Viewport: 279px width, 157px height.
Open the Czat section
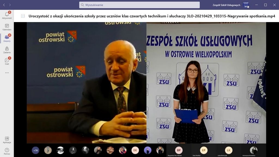(x=7, y=61)
